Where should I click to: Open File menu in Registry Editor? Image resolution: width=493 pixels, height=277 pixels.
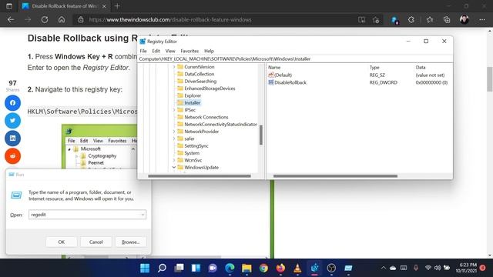pyautogui.click(x=143, y=51)
